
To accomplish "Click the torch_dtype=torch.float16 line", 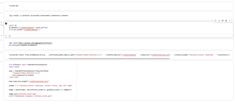I will (x=23, y=75).
